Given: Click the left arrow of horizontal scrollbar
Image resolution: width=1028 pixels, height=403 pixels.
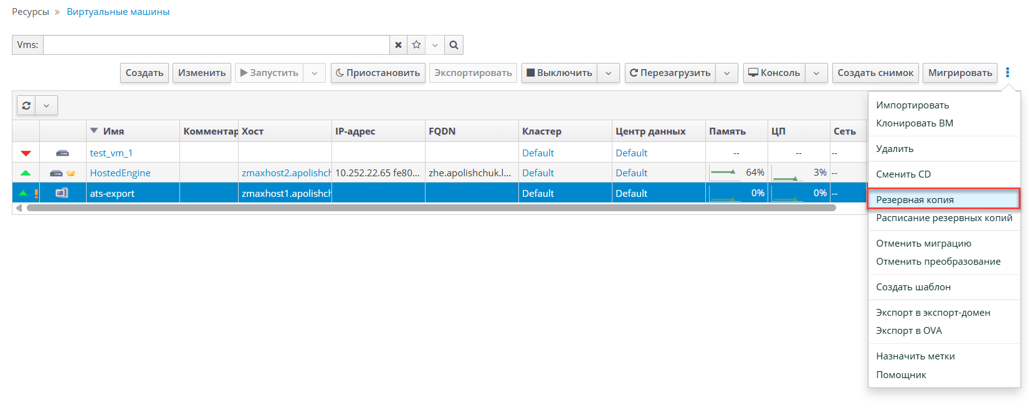Looking at the screenshot, I should 19,208.
